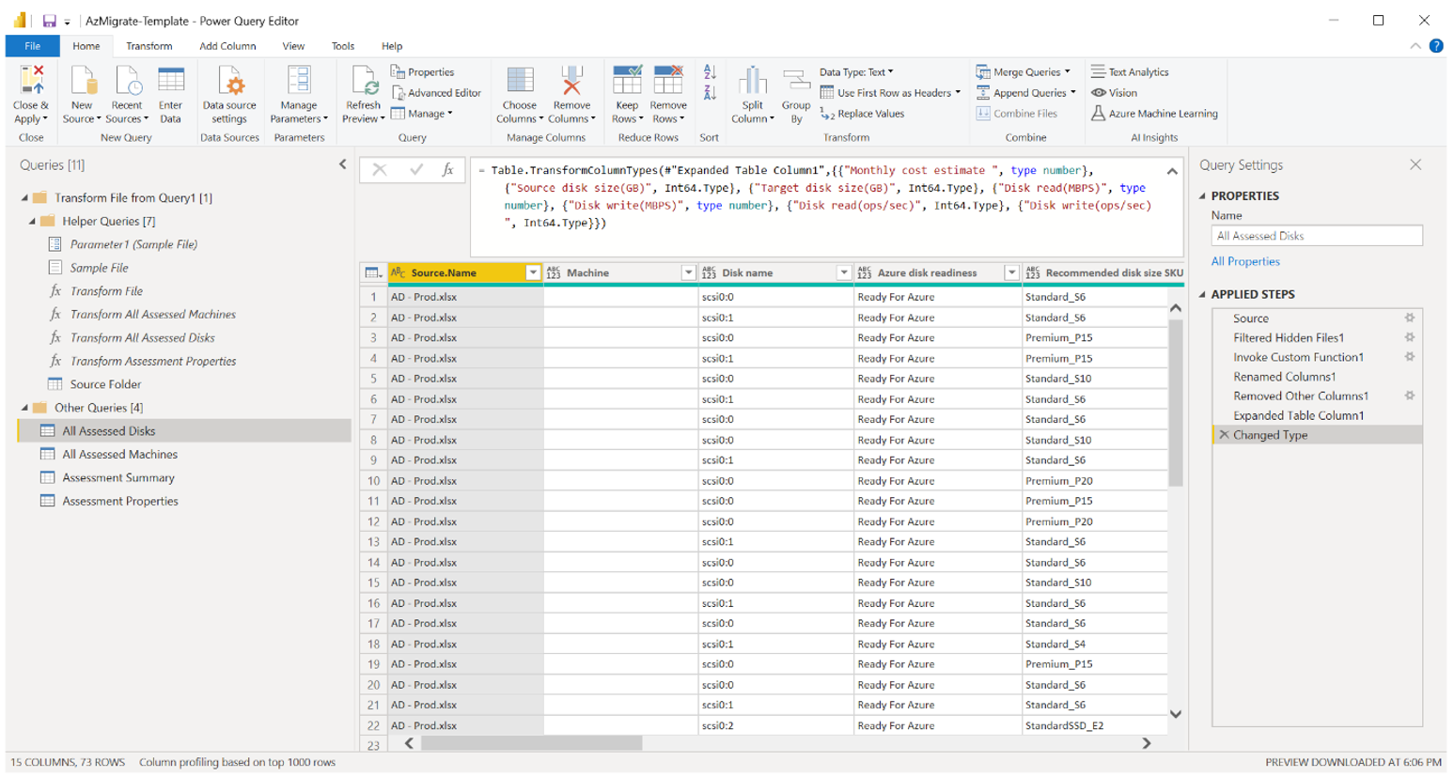Click the Refresh Preview icon
Image resolution: width=1454 pixels, height=777 pixels.
point(364,81)
